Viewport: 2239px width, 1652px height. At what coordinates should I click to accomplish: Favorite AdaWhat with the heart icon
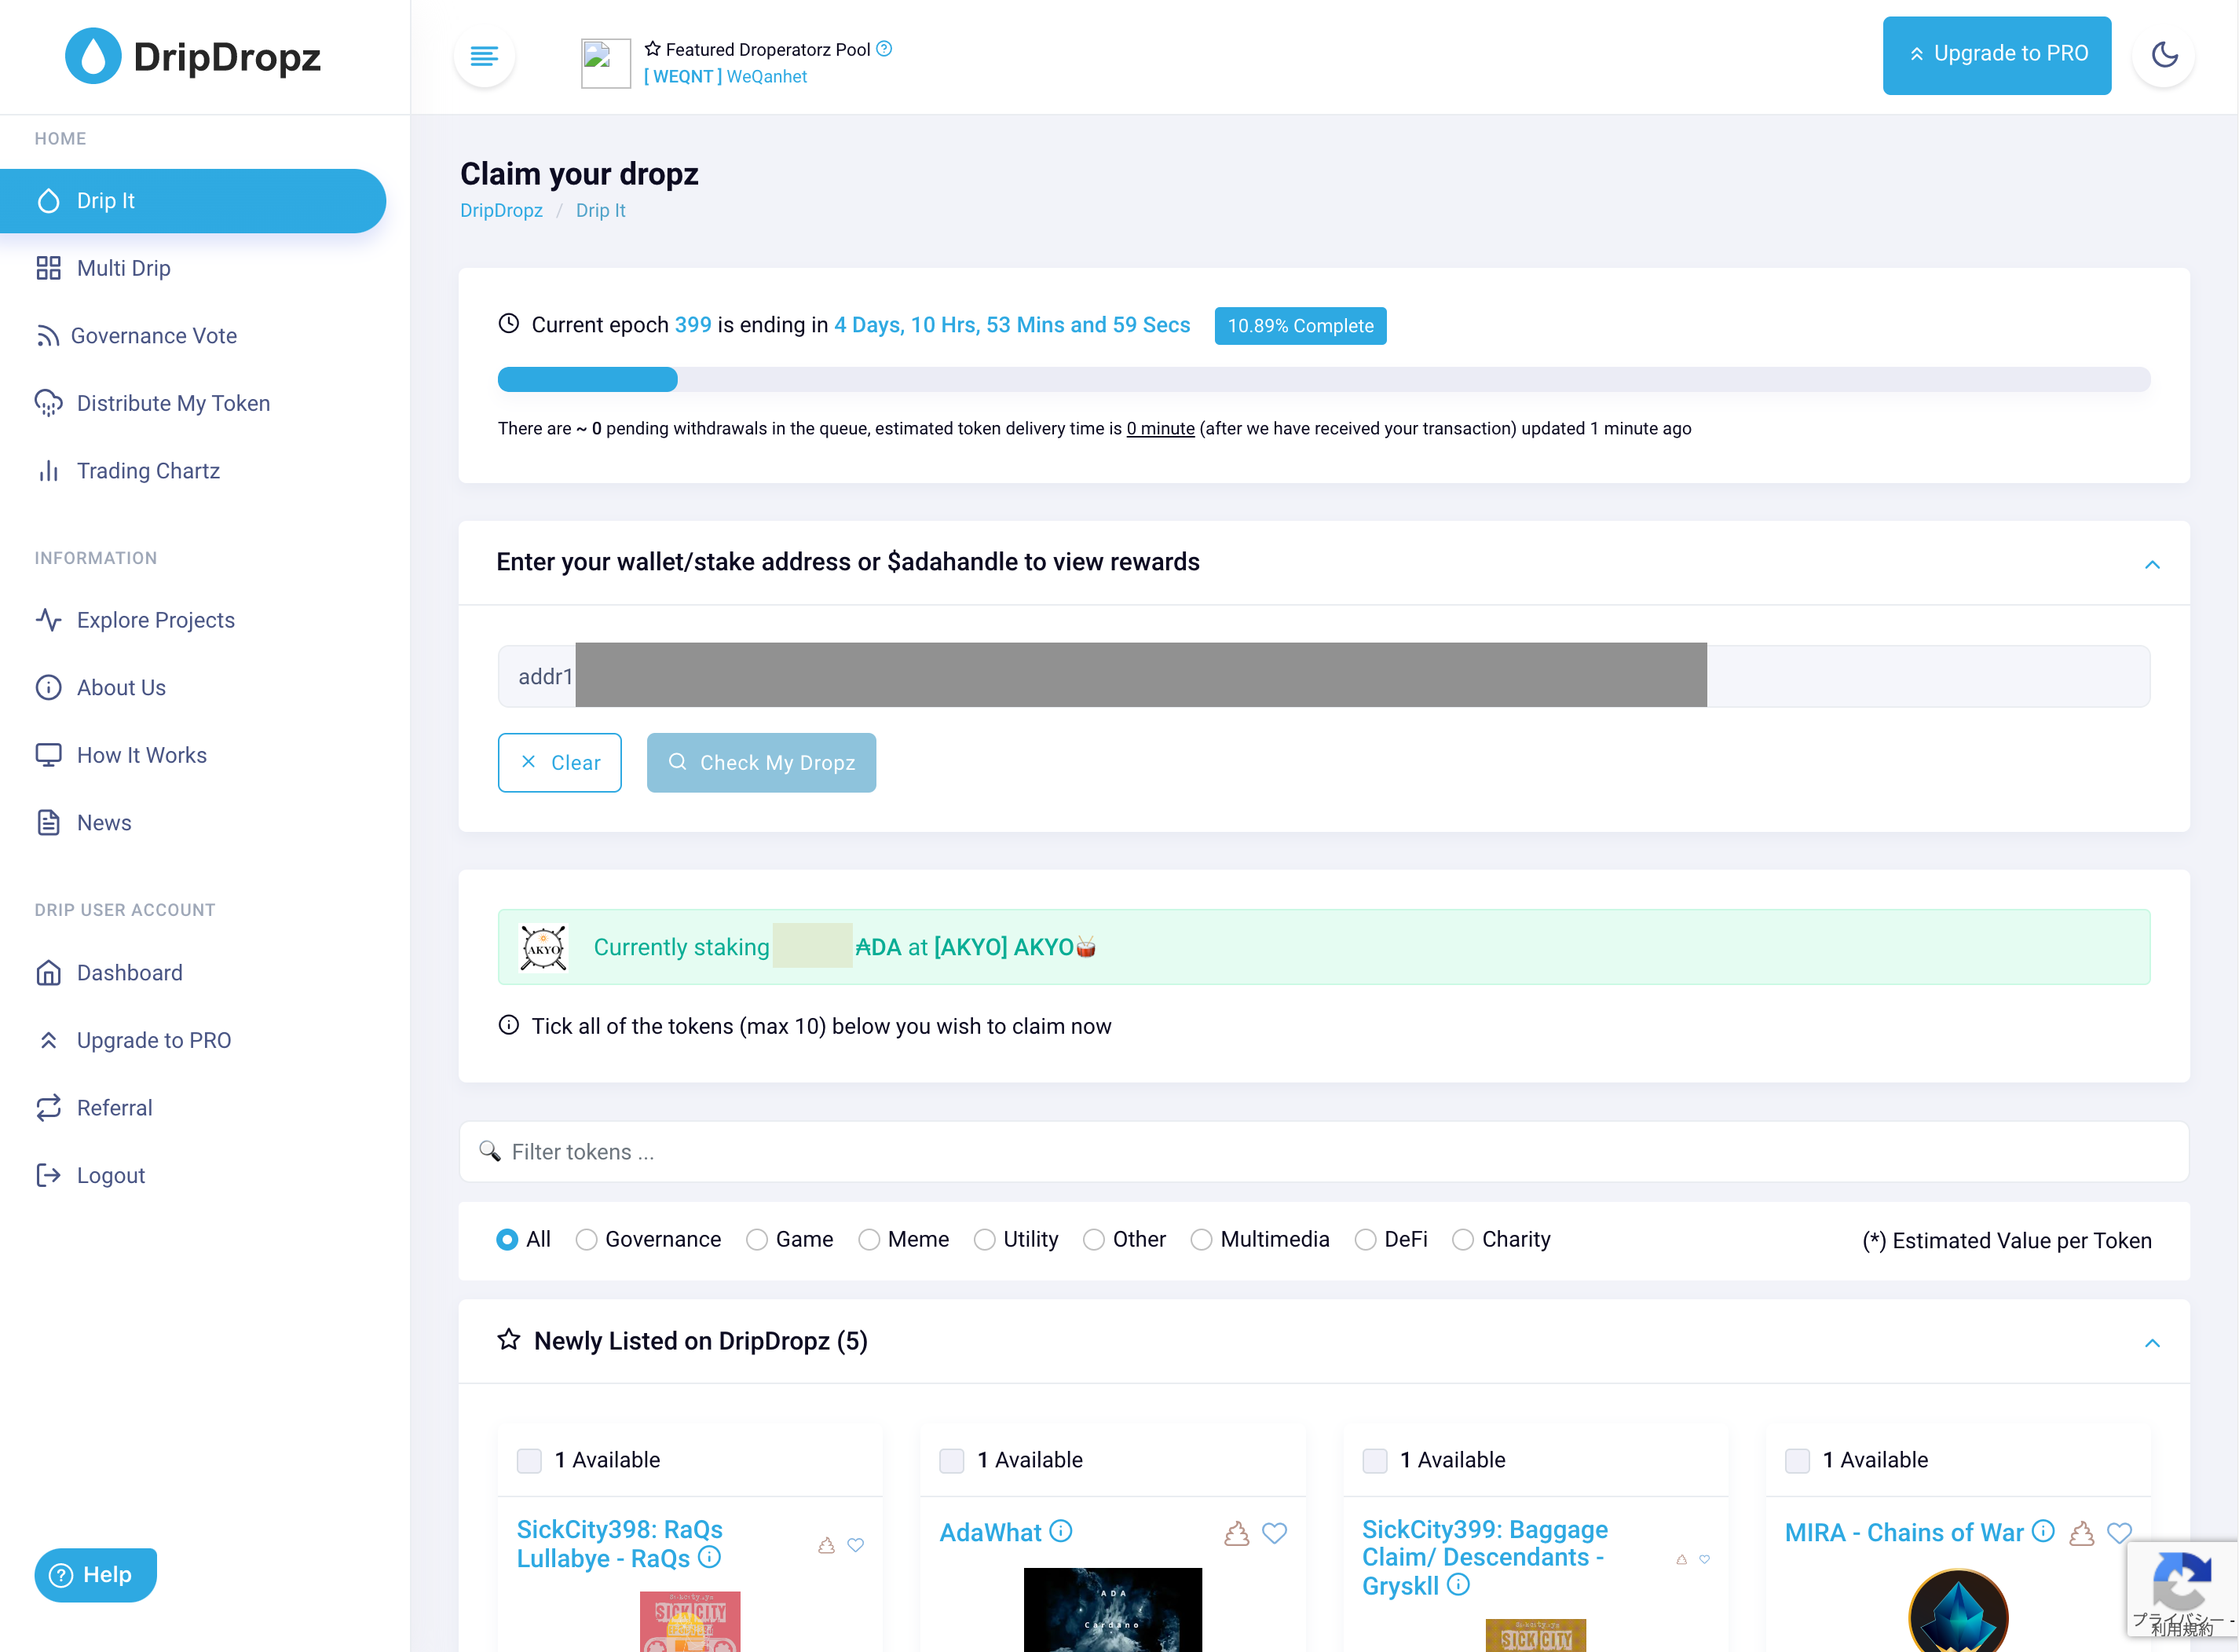click(x=1275, y=1533)
